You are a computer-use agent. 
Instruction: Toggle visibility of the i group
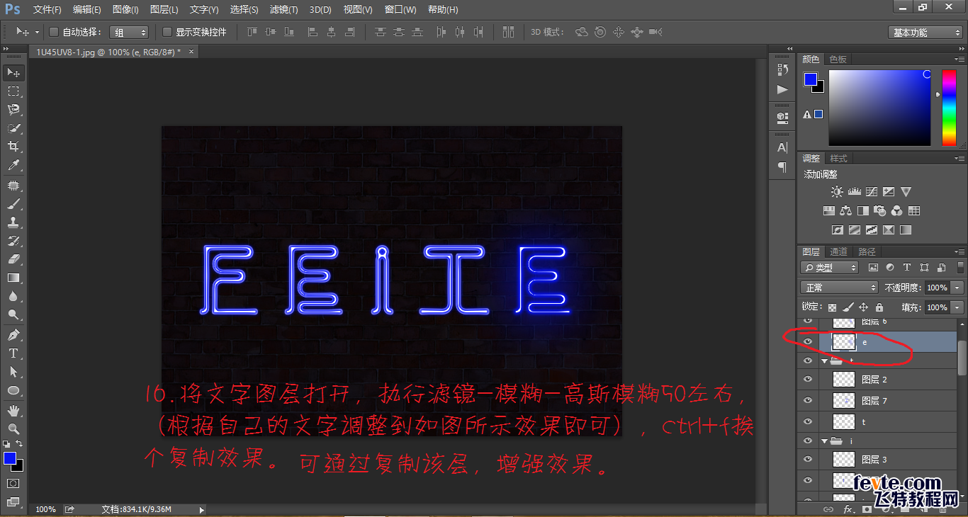tap(808, 441)
